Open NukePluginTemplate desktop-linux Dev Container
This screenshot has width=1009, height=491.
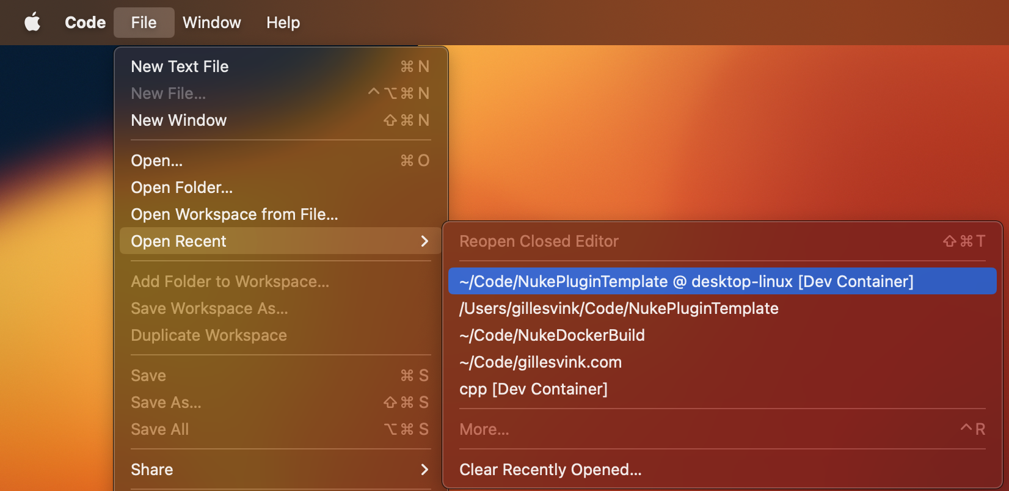pos(686,282)
